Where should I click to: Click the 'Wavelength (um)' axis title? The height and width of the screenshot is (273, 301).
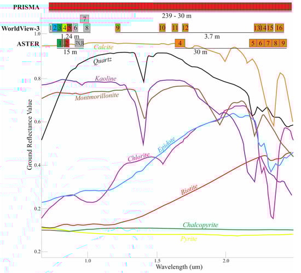[179, 266]
